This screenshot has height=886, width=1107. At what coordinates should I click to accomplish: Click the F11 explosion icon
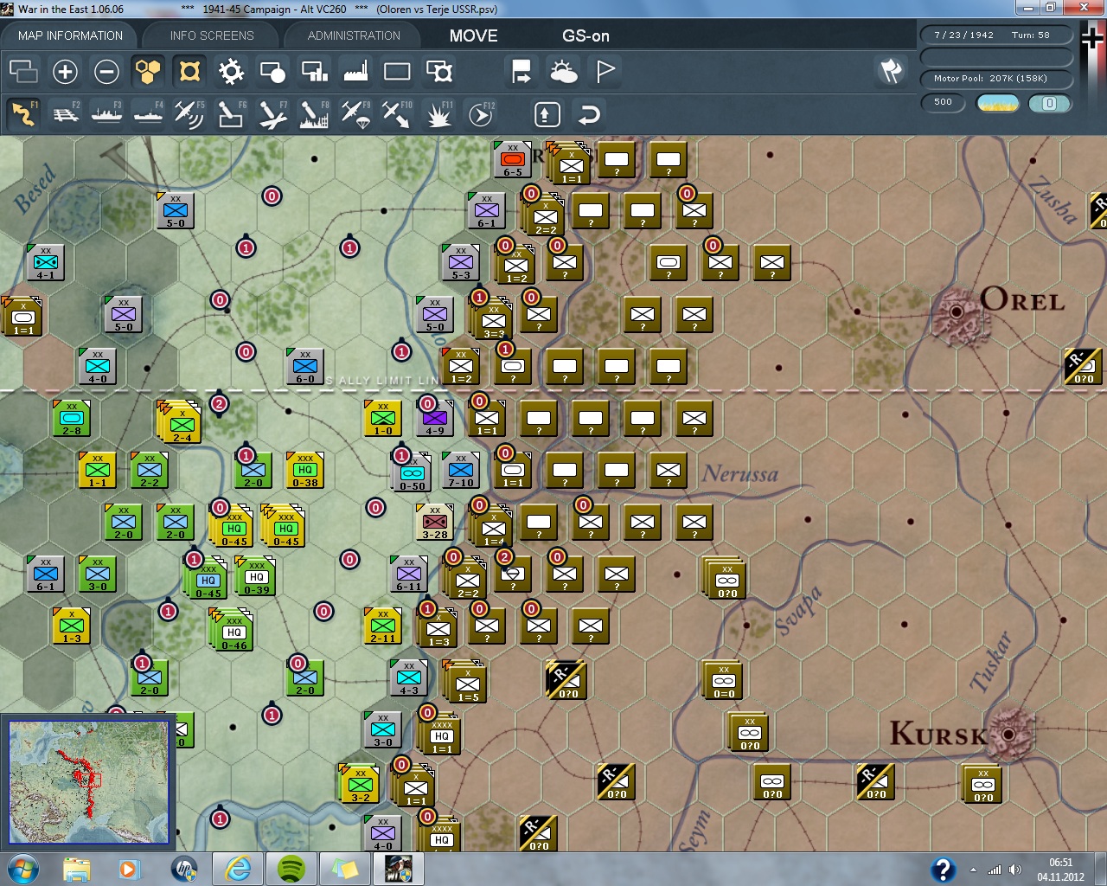point(438,113)
